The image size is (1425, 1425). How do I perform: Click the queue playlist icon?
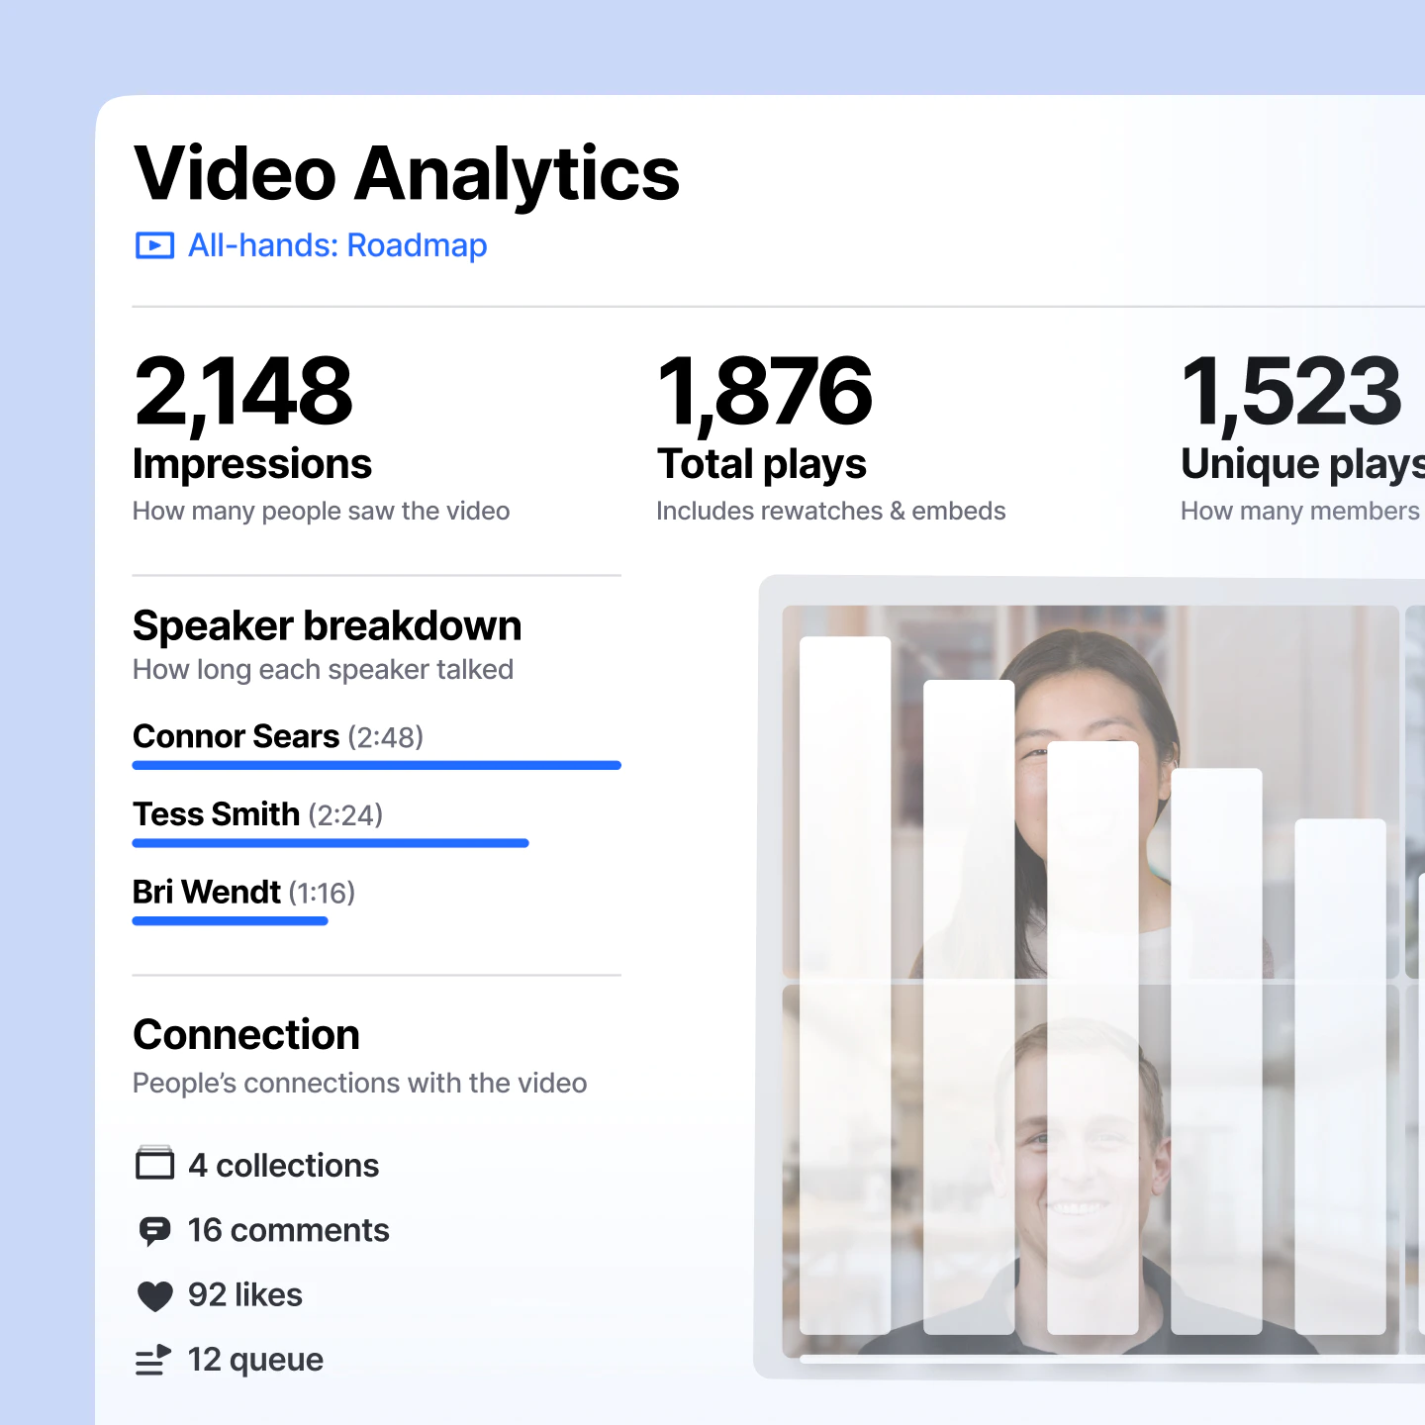pyautogui.click(x=153, y=1361)
